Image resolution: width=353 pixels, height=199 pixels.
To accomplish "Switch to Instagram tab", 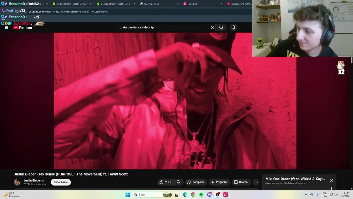I will 203,4.
